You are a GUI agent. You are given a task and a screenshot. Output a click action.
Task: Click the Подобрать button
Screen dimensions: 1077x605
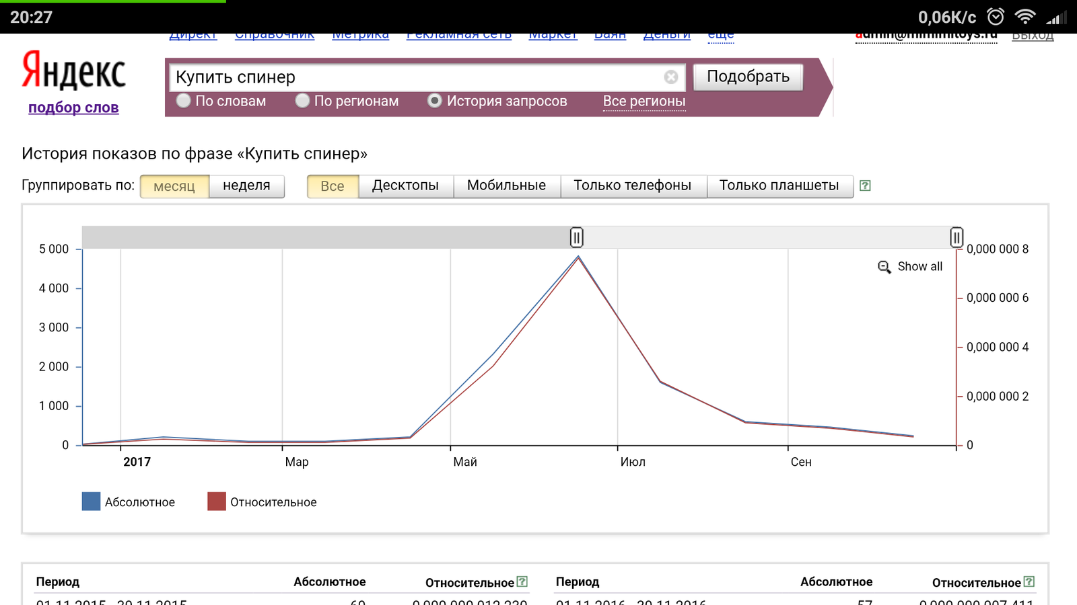(x=748, y=77)
